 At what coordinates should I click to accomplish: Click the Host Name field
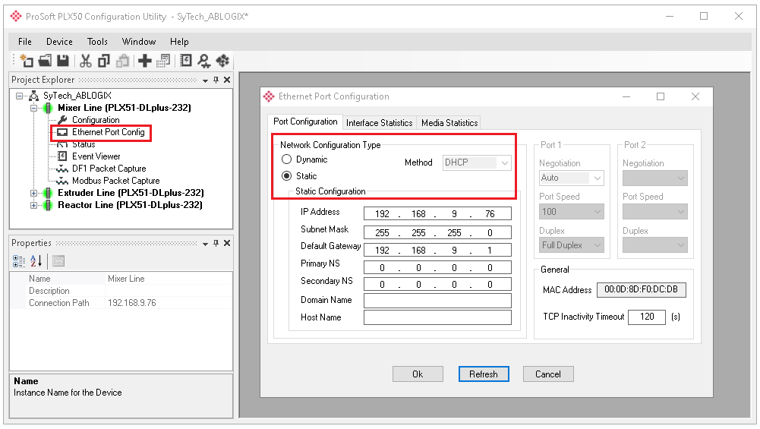click(437, 317)
